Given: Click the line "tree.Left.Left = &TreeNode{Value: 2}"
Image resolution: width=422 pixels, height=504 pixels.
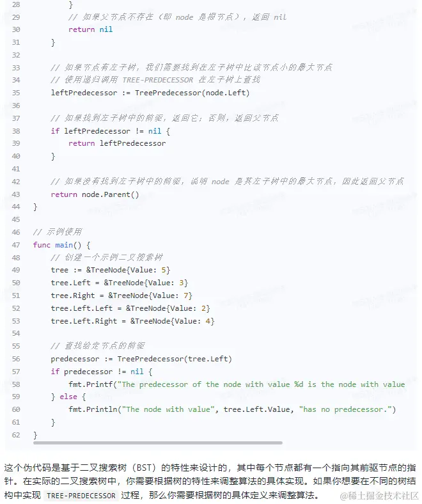Looking at the screenshot, I should coord(130,308).
